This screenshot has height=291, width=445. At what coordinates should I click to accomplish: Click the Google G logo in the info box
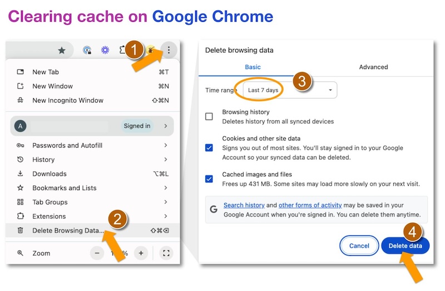click(x=214, y=210)
